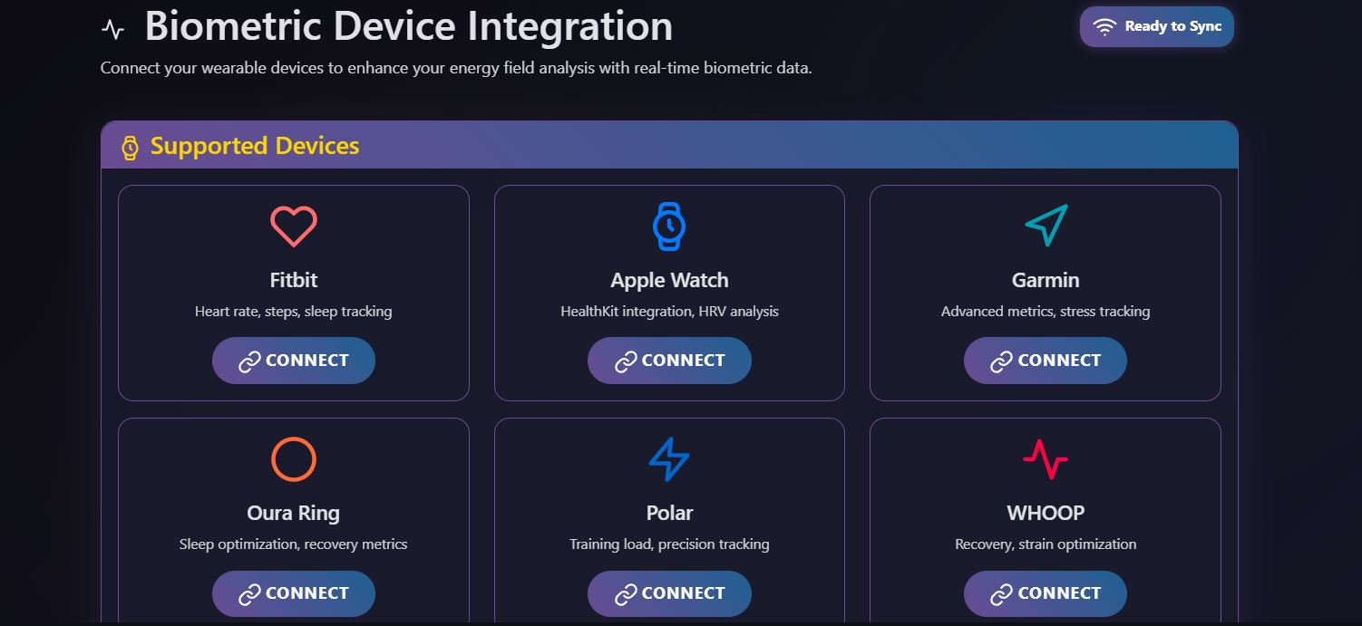This screenshot has height=626, width=1362.
Task: Click 'Advanced metrics, stress tracking' text
Action: coord(1046,312)
